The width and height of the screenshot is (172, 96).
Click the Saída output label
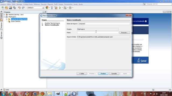coord(7,90)
